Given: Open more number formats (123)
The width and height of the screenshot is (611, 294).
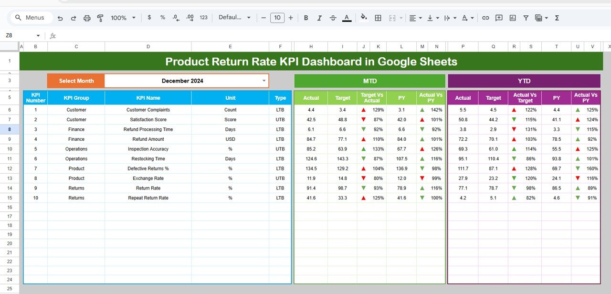Looking at the screenshot, I should [x=203, y=18].
